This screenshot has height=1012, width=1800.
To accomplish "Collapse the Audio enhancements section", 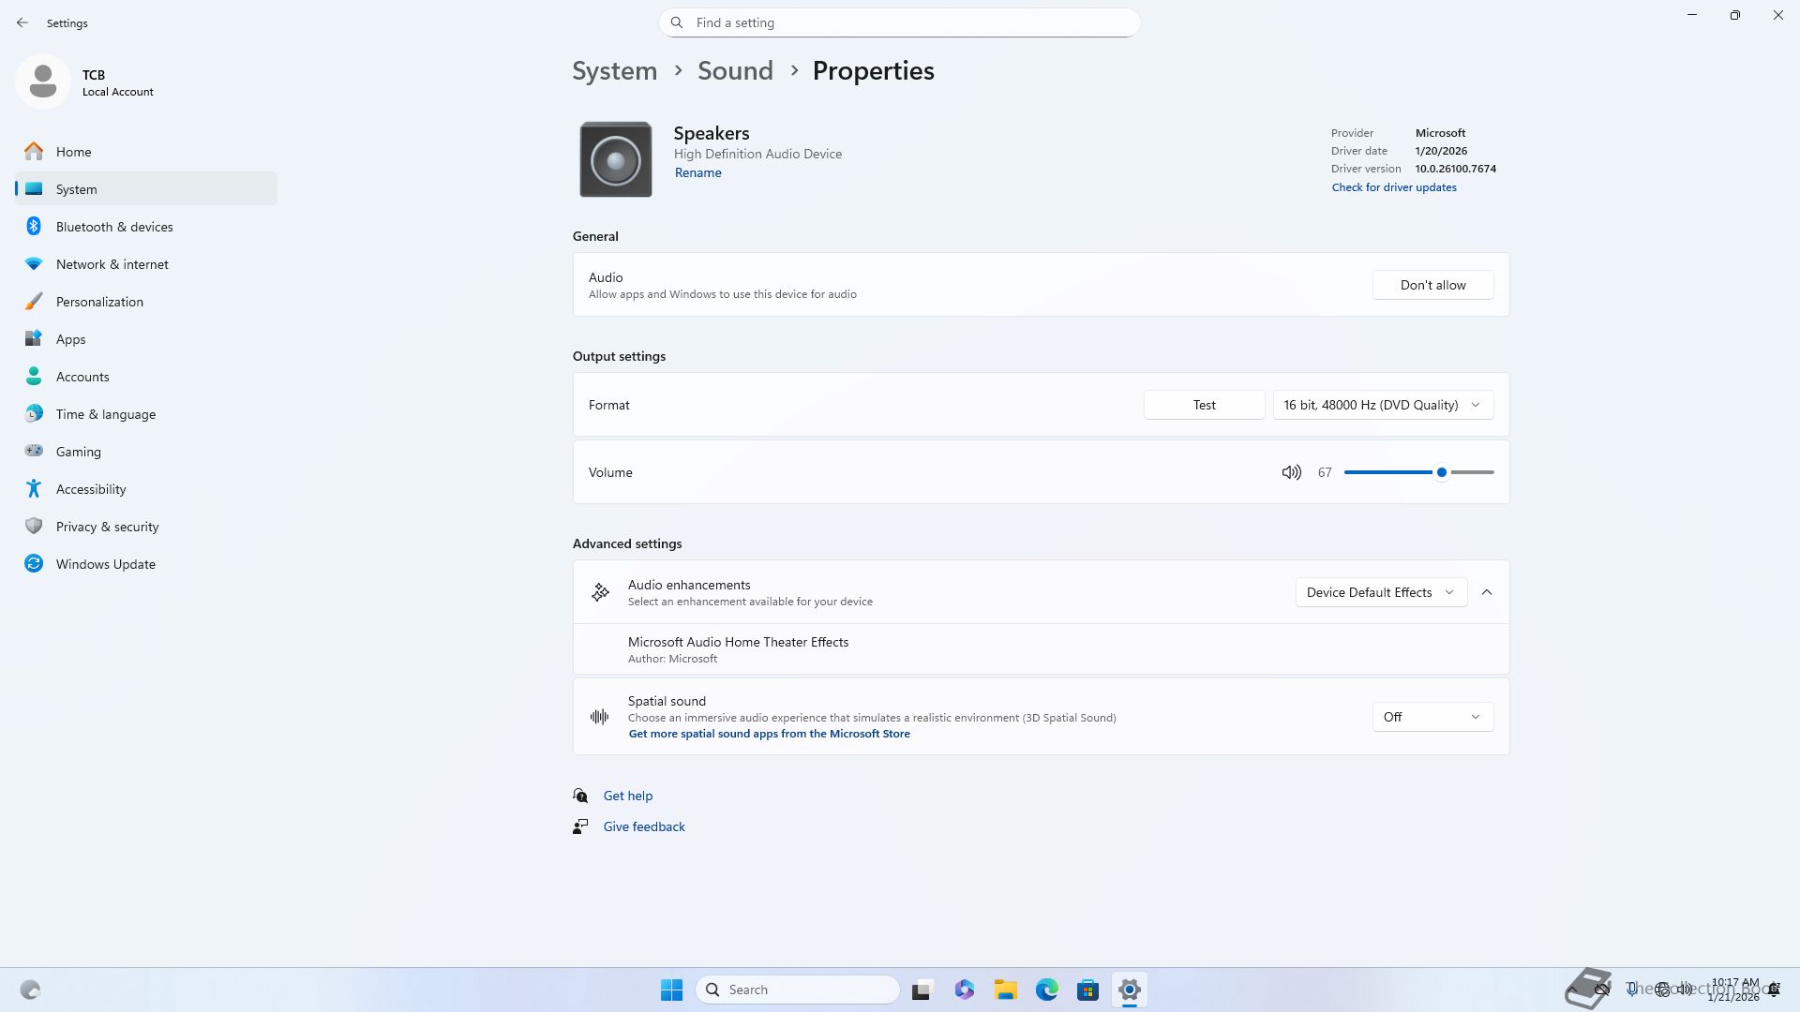I will pyautogui.click(x=1487, y=592).
